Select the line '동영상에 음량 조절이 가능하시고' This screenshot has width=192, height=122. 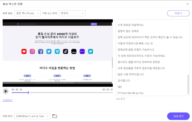point(136,50)
